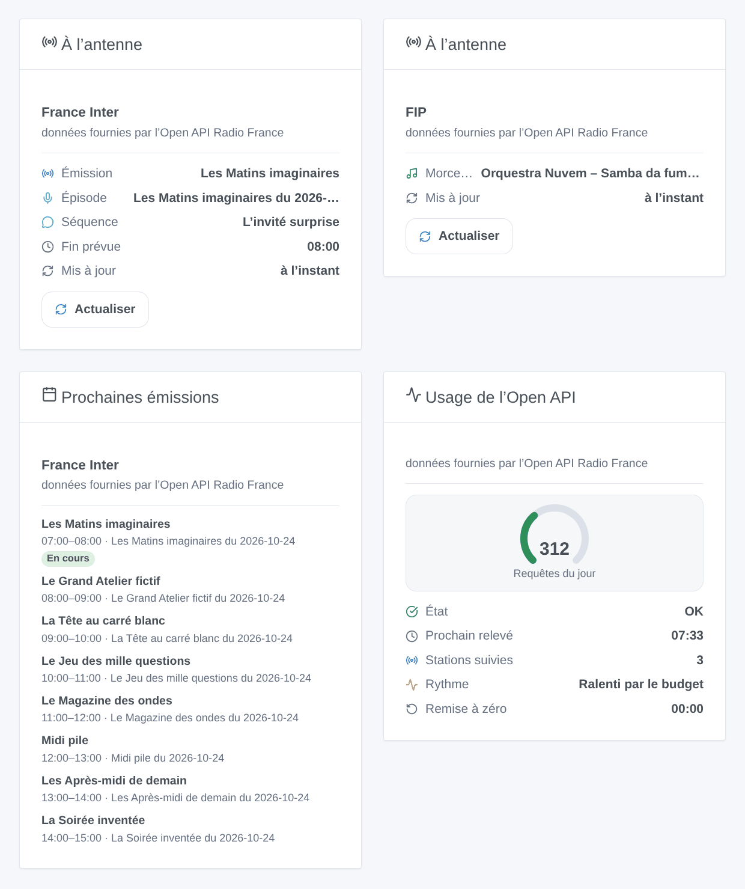
Task: Click the L'invité surprise sequence value
Action: click(291, 222)
